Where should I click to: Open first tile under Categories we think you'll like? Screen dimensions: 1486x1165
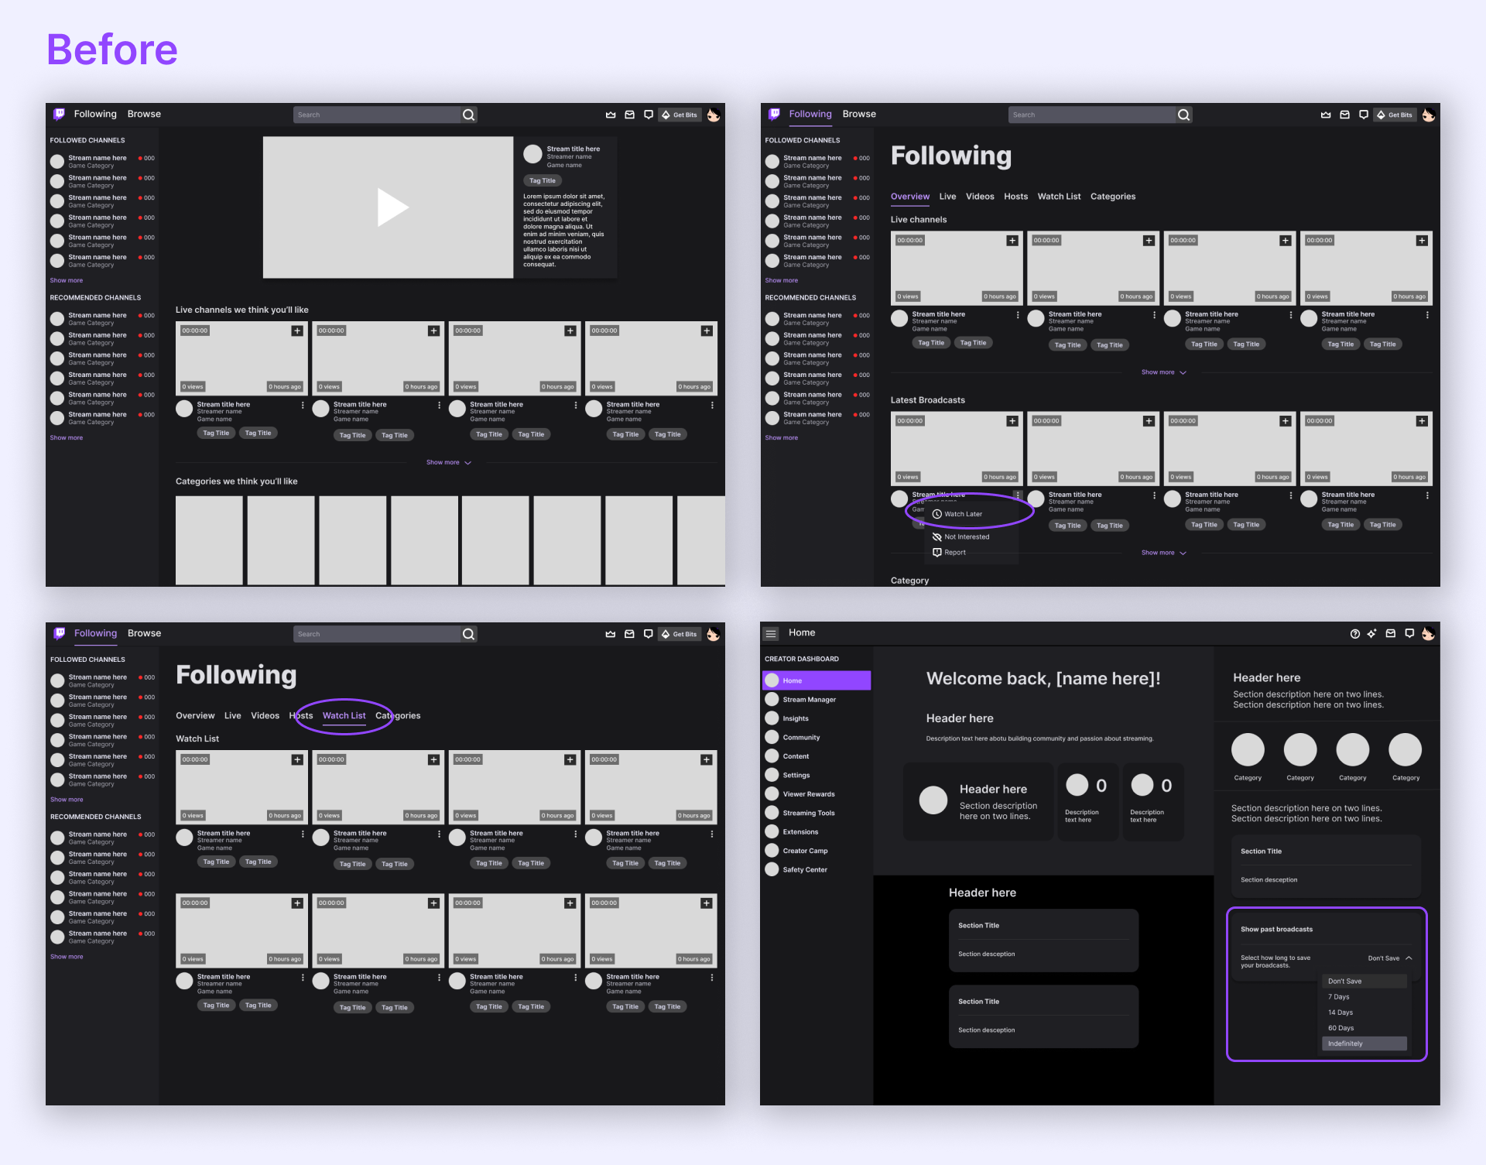209,540
